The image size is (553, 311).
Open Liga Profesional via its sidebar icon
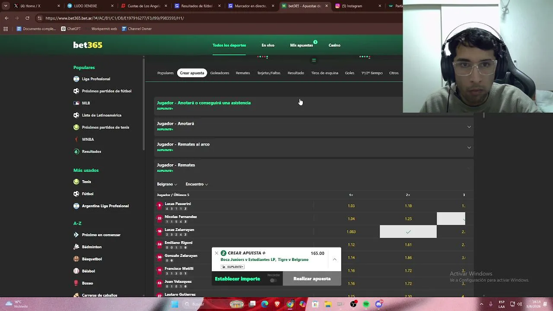(x=76, y=79)
